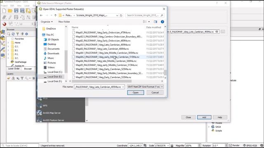Click Cancel button in file dialog

[x=155, y=92]
